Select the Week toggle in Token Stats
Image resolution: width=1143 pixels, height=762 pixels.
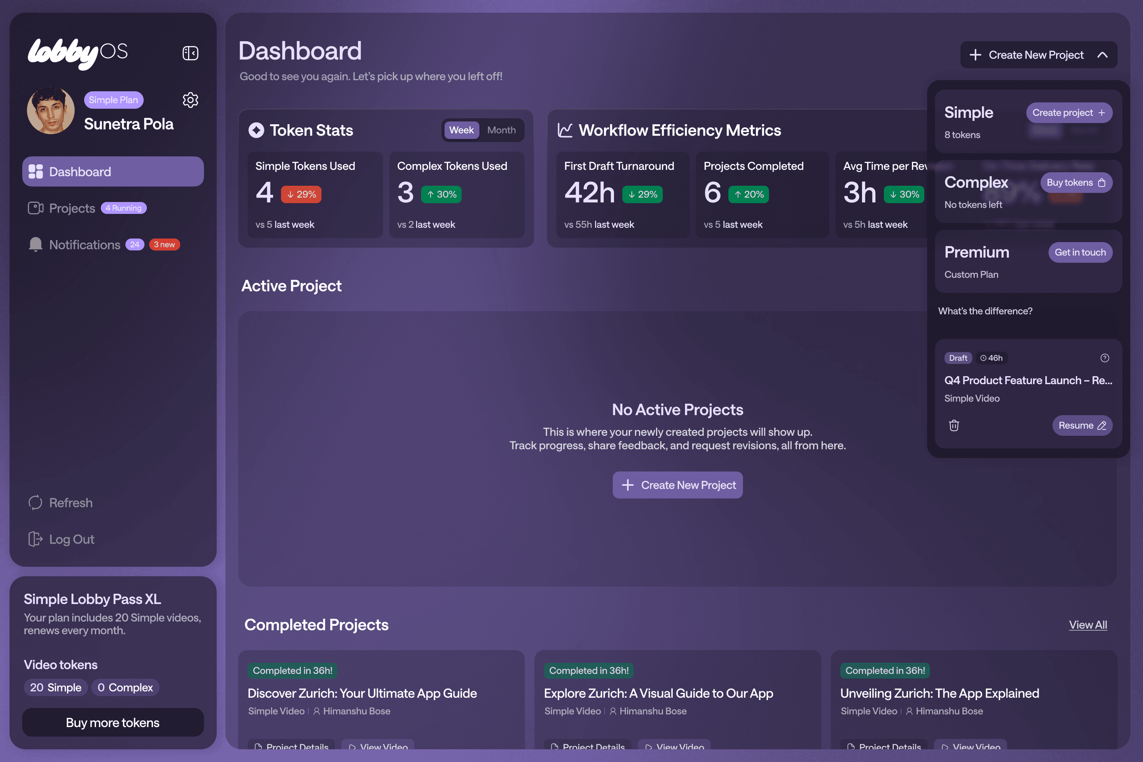(x=461, y=130)
